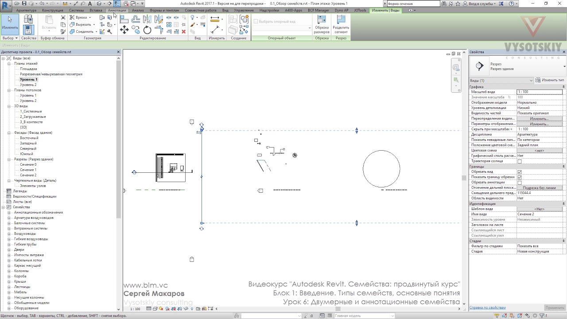Toggle the Траектория солнца checkbox
567x319 pixels.
tap(520, 161)
